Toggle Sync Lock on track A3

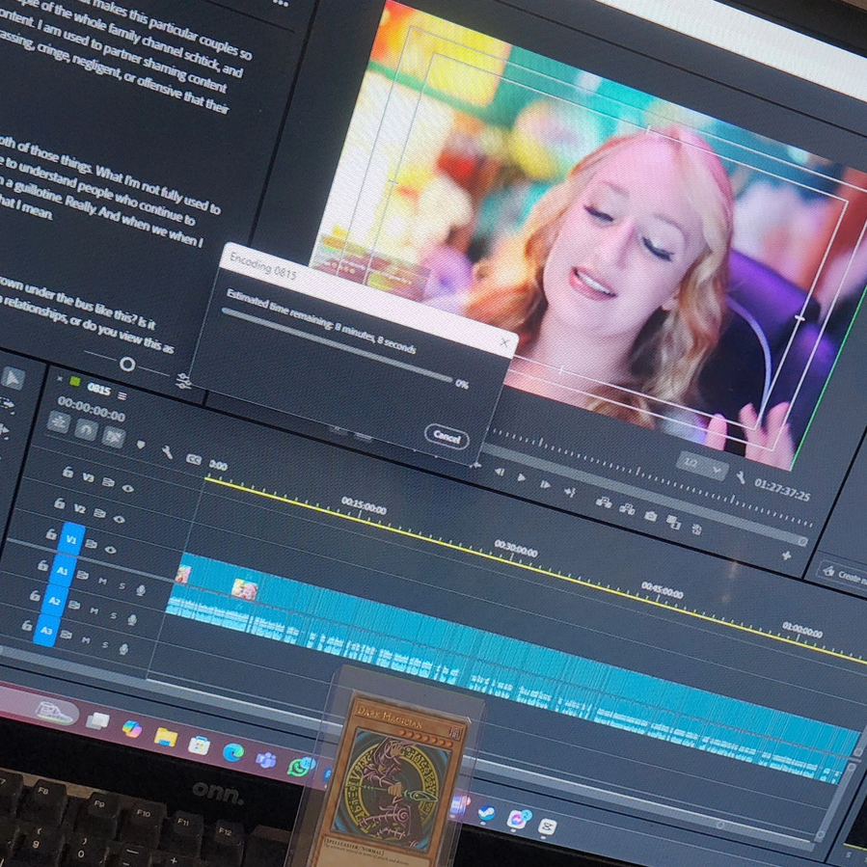tap(66, 635)
